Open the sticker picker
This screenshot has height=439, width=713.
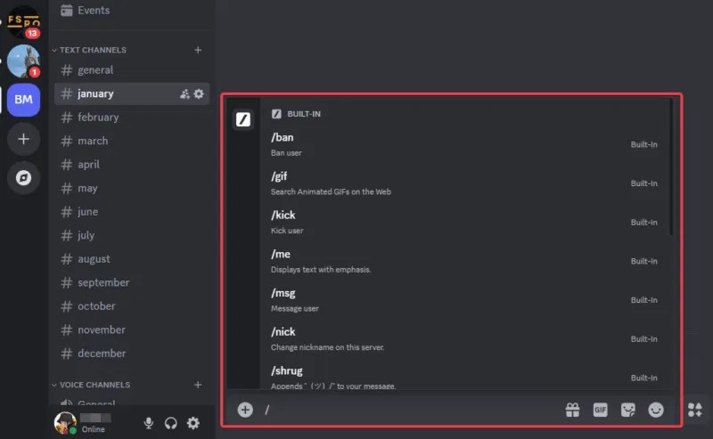click(x=628, y=410)
